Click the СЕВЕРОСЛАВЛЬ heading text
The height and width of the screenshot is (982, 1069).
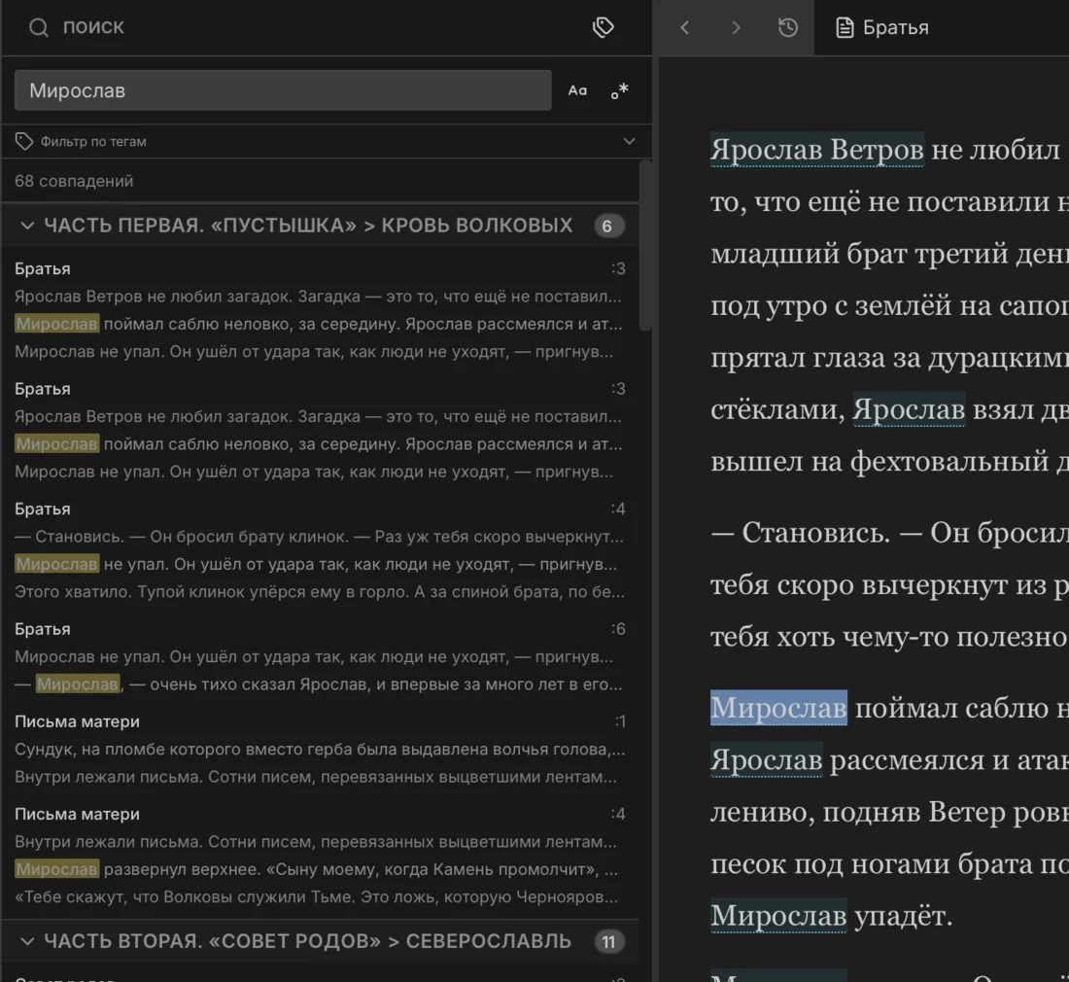click(488, 941)
